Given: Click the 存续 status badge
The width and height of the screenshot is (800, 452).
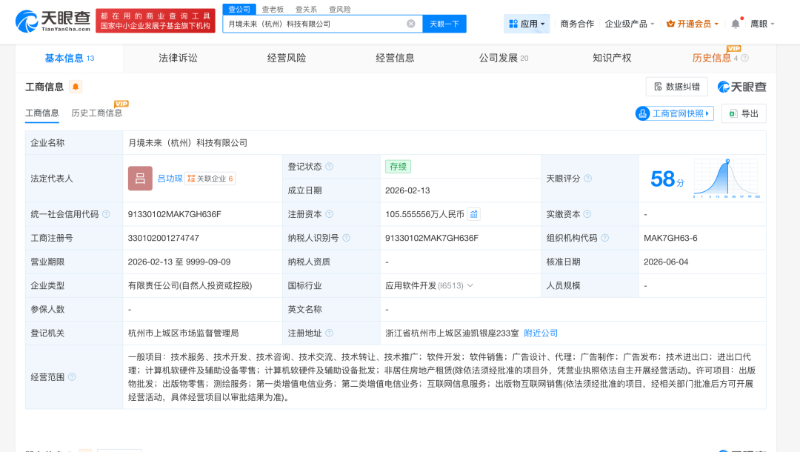Looking at the screenshot, I should pos(398,167).
